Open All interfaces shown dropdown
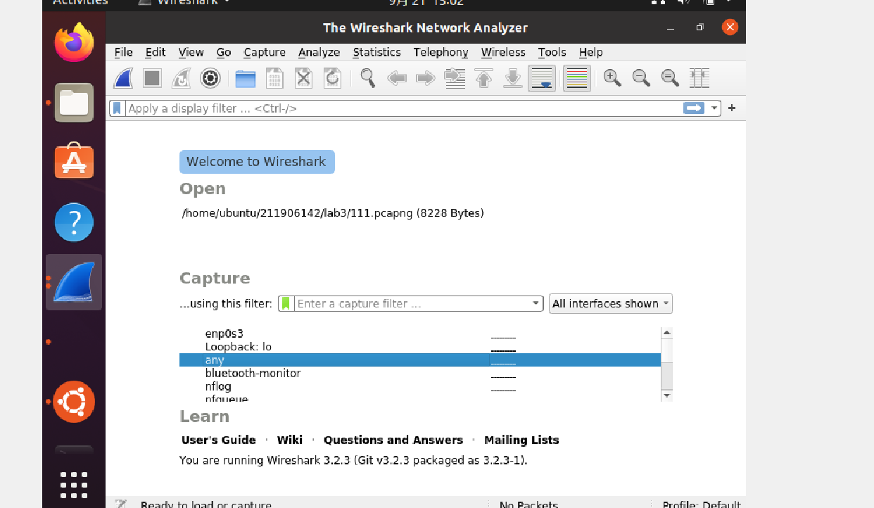The height and width of the screenshot is (508, 874). click(611, 304)
